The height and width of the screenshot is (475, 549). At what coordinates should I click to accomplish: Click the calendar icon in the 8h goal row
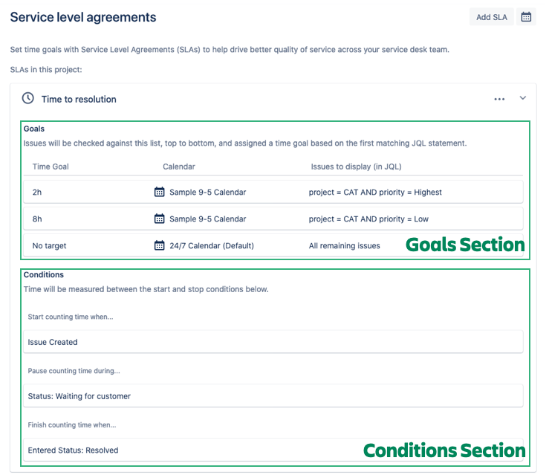pos(159,219)
